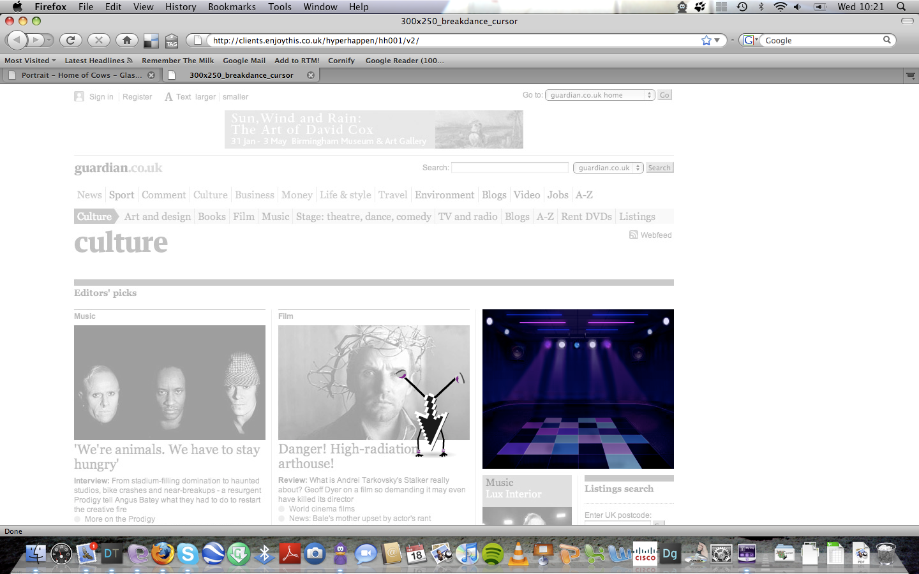Click the Firefox Reload button
This screenshot has width=919, height=574.
tap(71, 40)
